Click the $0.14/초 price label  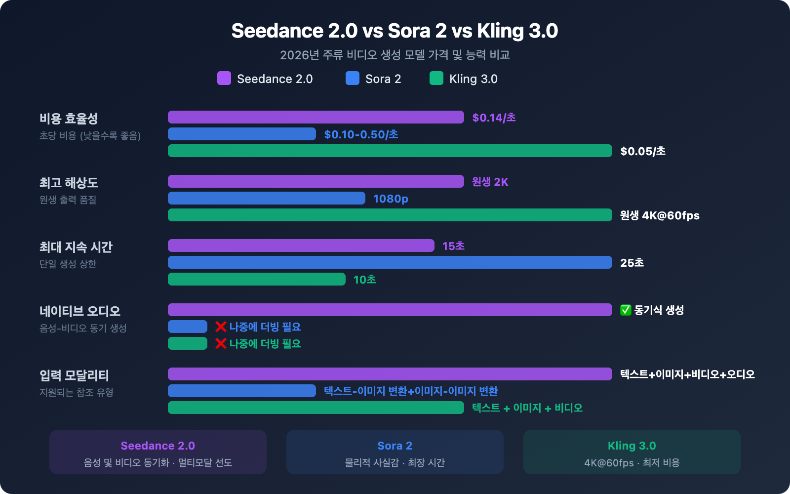coord(494,118)
